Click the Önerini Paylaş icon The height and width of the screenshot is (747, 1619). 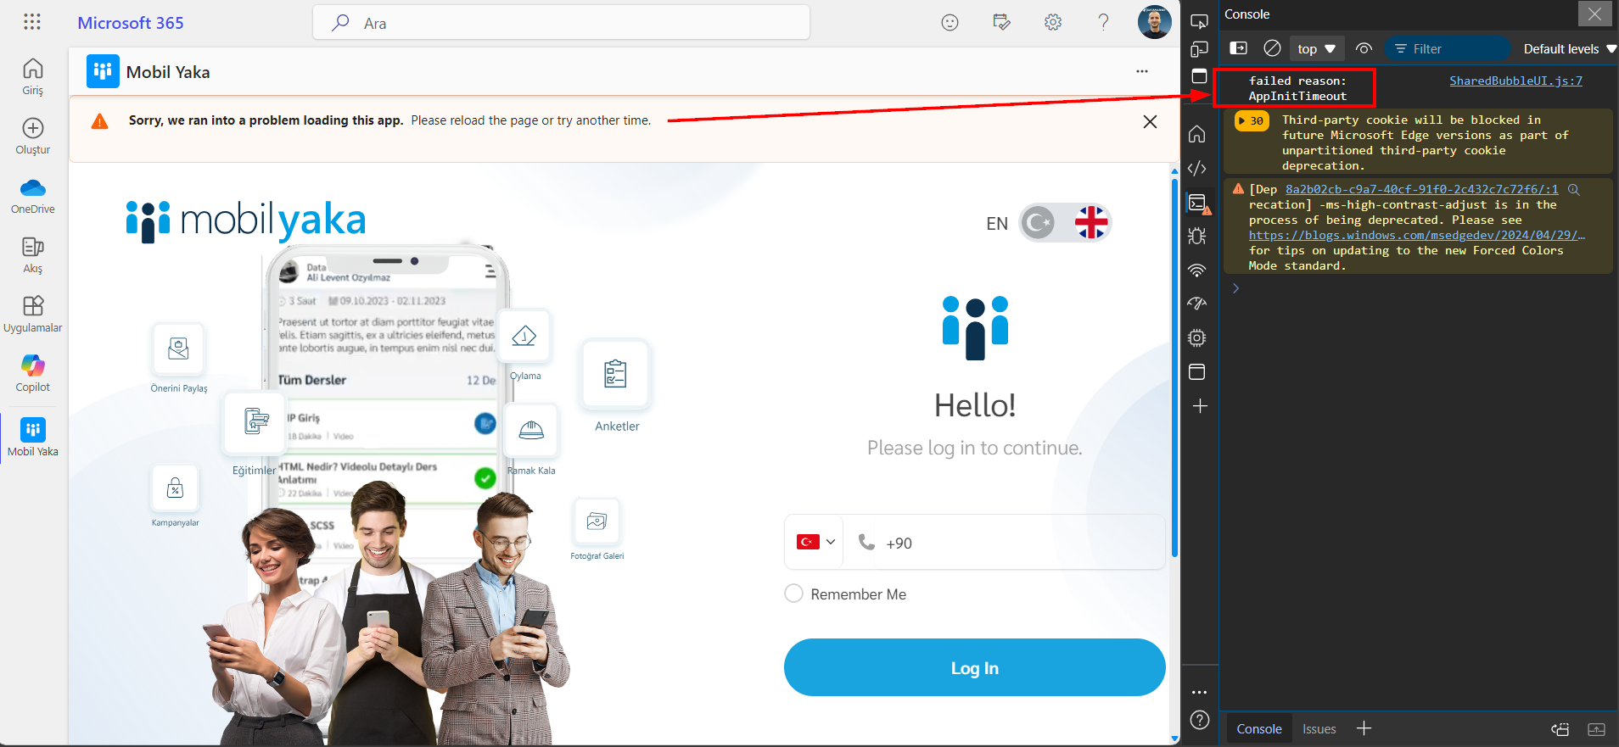(x=178, y=348)
